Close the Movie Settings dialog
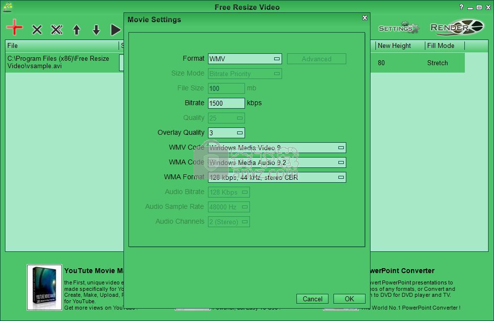Viewport: 494px width, 321px height. [x=365, y=18]
